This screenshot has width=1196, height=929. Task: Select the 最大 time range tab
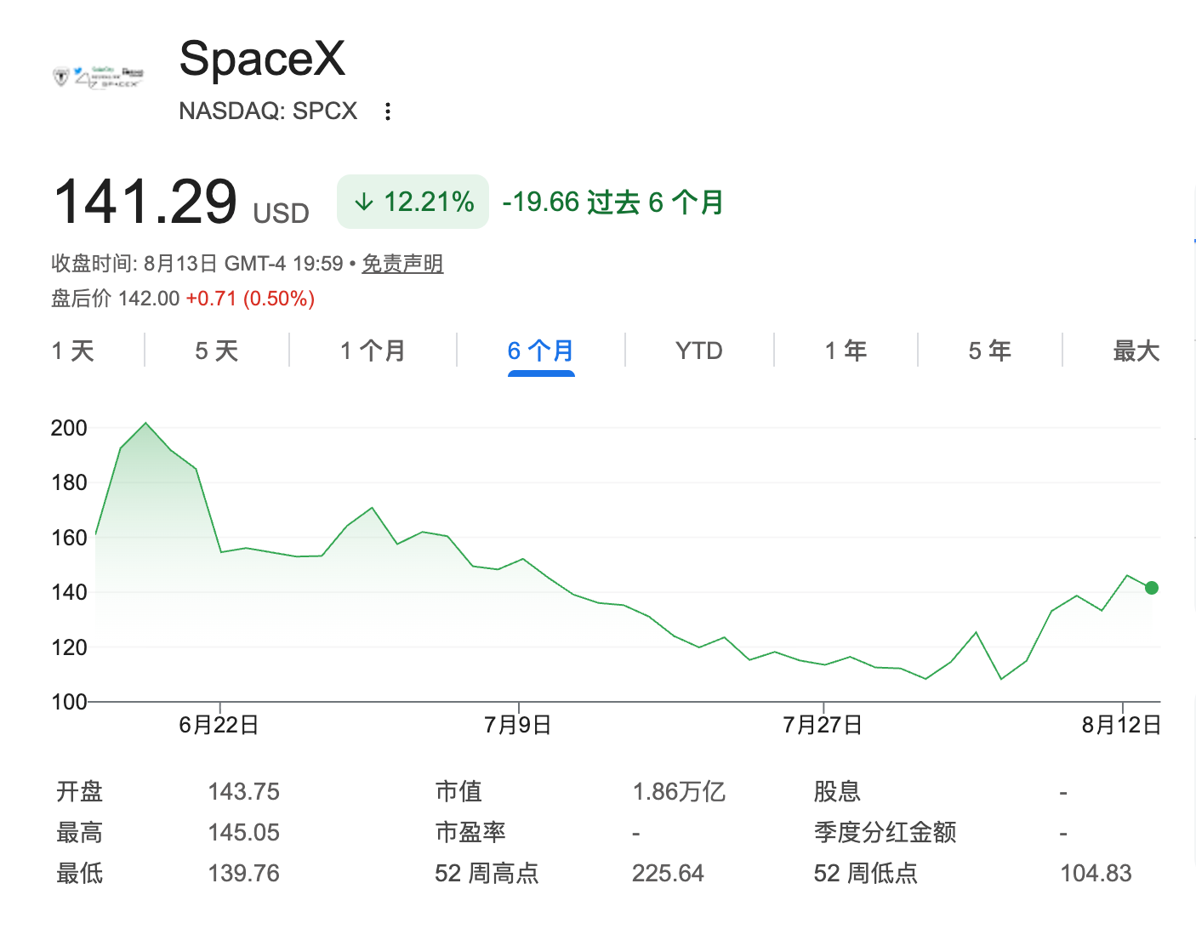[1136, 351]
